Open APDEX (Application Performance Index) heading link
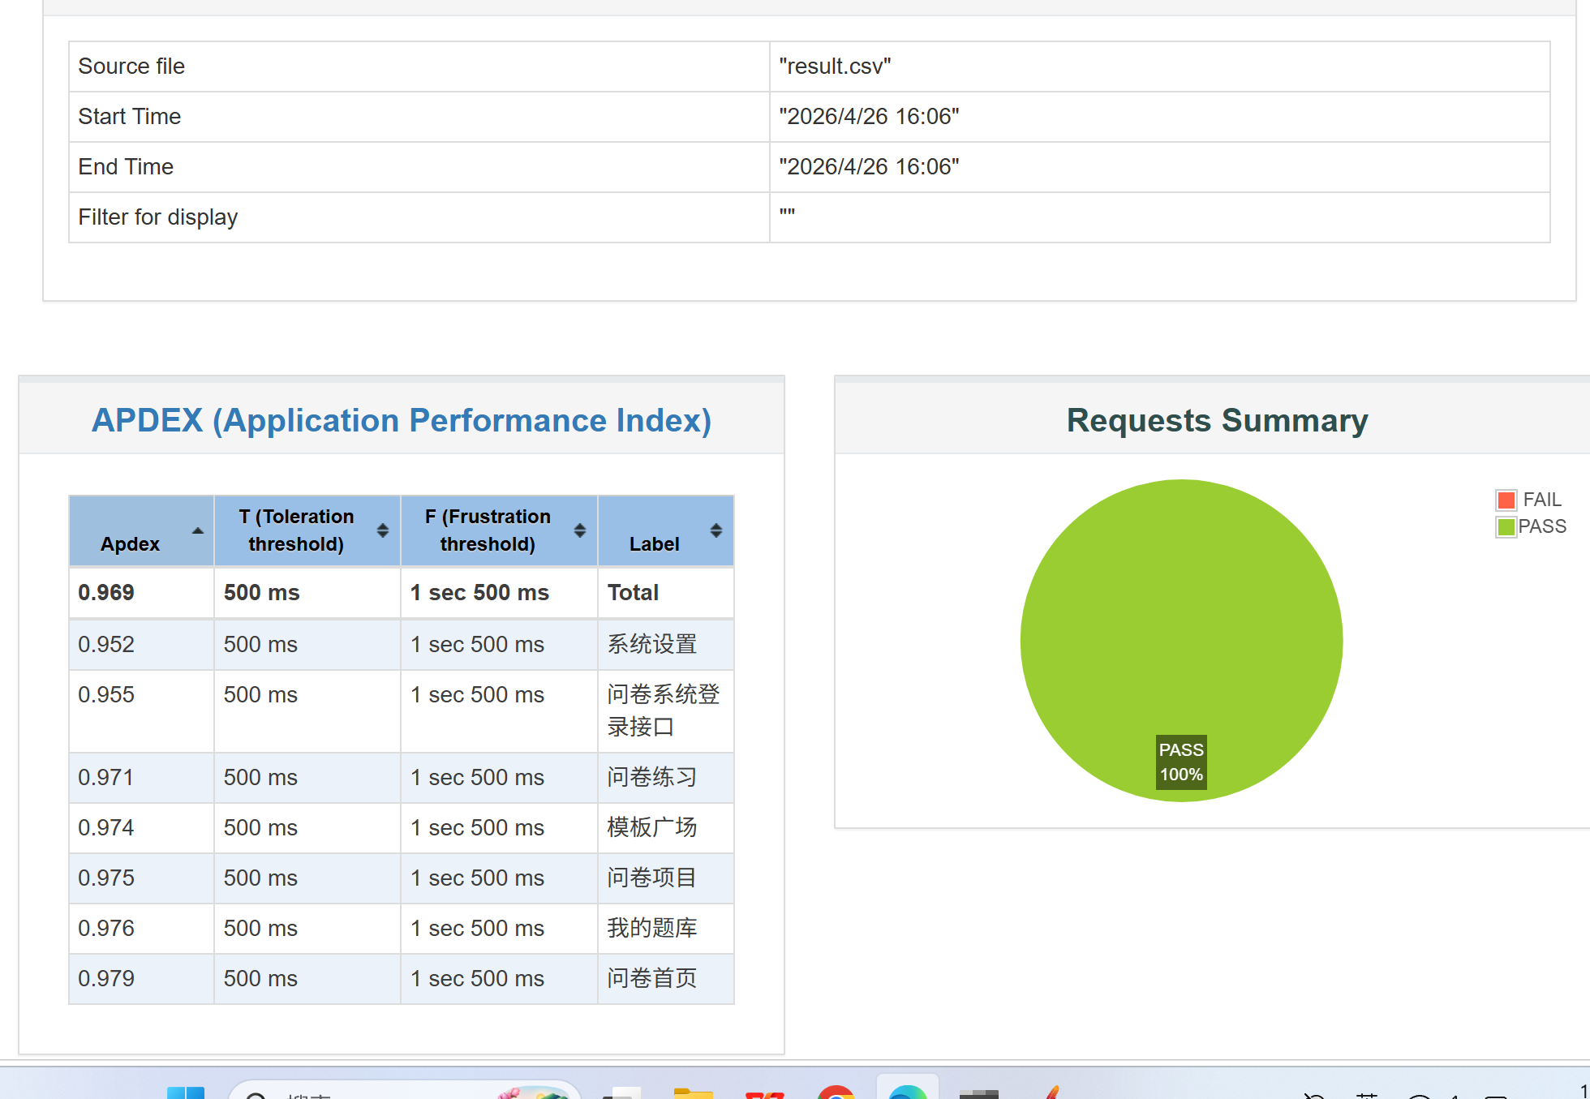 pyautogui.click(x=402, y=420)
